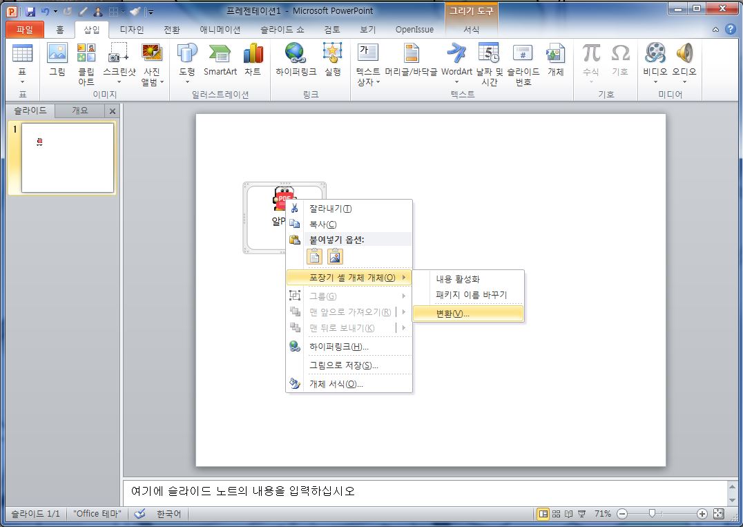Open the 보기 view tab
The image size is (743, 527).
tap(368, 30)
